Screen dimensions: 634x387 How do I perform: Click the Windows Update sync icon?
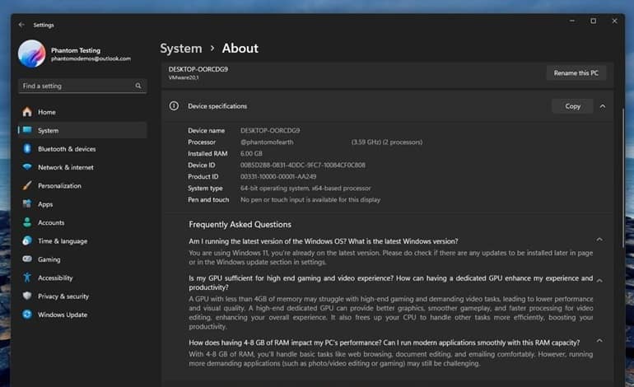[x=27, y=315]
